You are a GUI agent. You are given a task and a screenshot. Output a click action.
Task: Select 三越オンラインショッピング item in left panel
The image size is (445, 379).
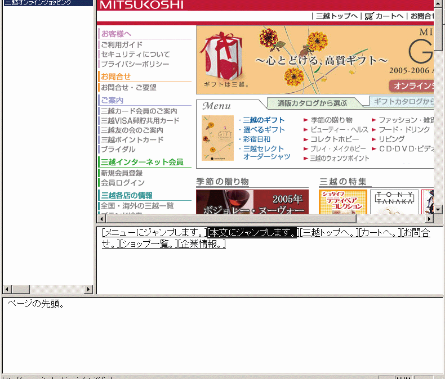[48, 3]
